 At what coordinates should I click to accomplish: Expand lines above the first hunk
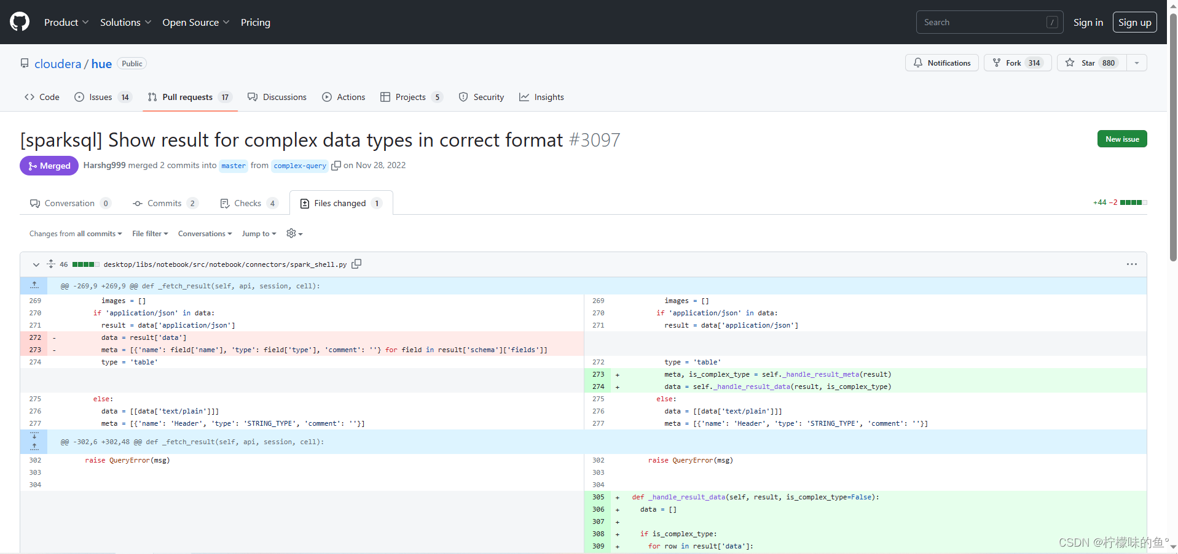pyautogui.click(x=34, y=285)
